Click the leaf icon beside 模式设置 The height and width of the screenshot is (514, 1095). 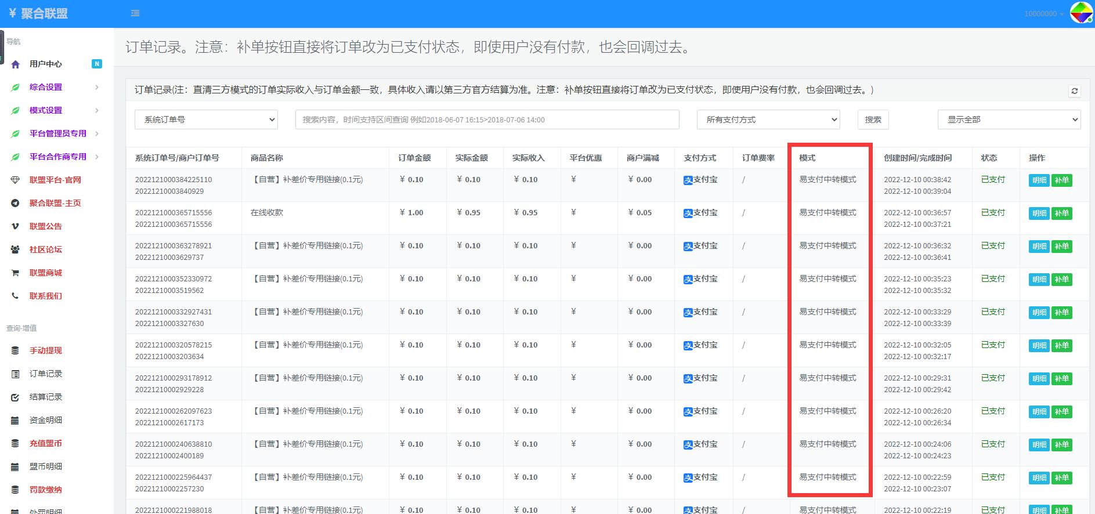[x=16, y=111]
